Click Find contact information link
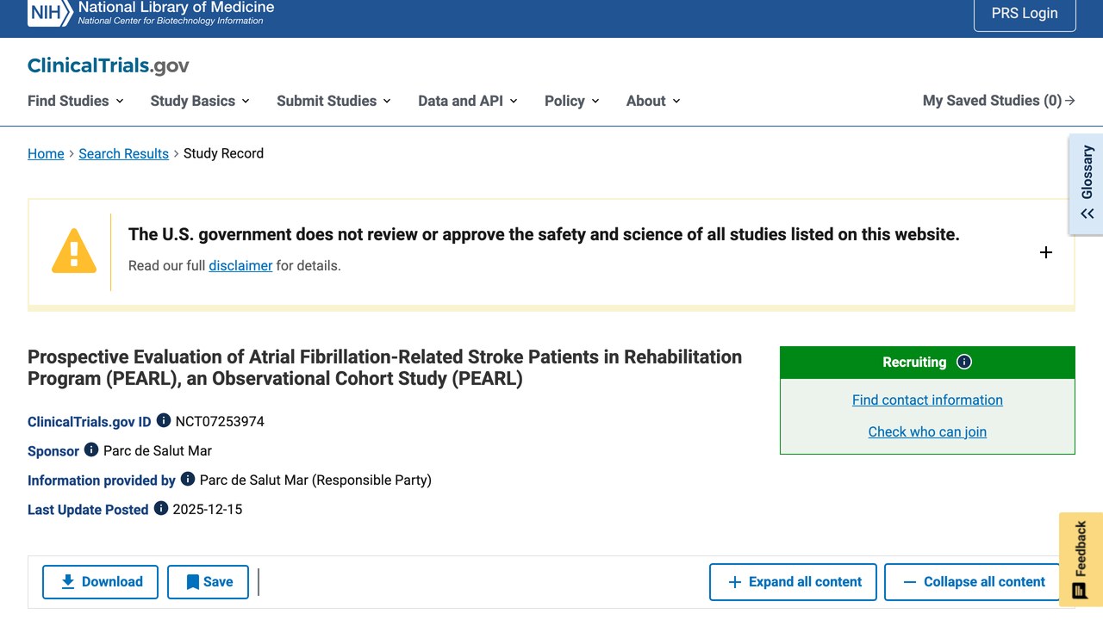1103x620 pixels. click(x=927, y=400)
